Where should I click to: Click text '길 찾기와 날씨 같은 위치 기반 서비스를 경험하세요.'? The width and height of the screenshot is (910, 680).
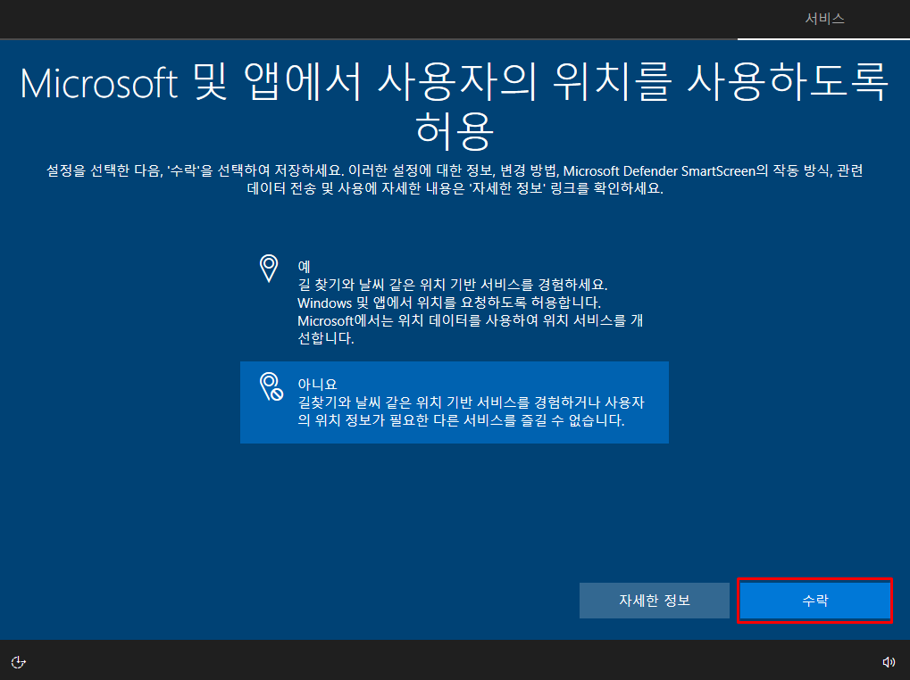(452, 285)
